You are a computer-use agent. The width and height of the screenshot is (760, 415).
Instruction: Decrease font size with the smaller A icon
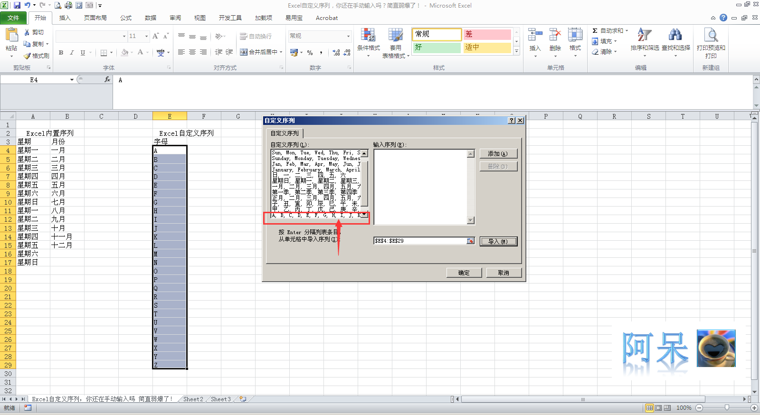click(166, 36)
